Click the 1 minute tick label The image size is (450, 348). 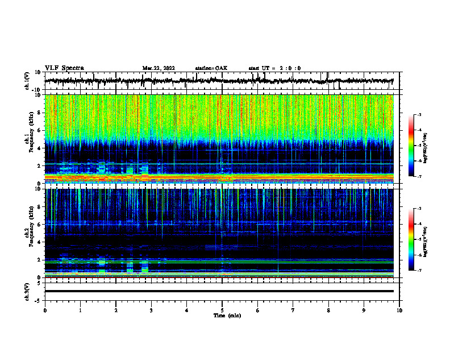point(80,310)
